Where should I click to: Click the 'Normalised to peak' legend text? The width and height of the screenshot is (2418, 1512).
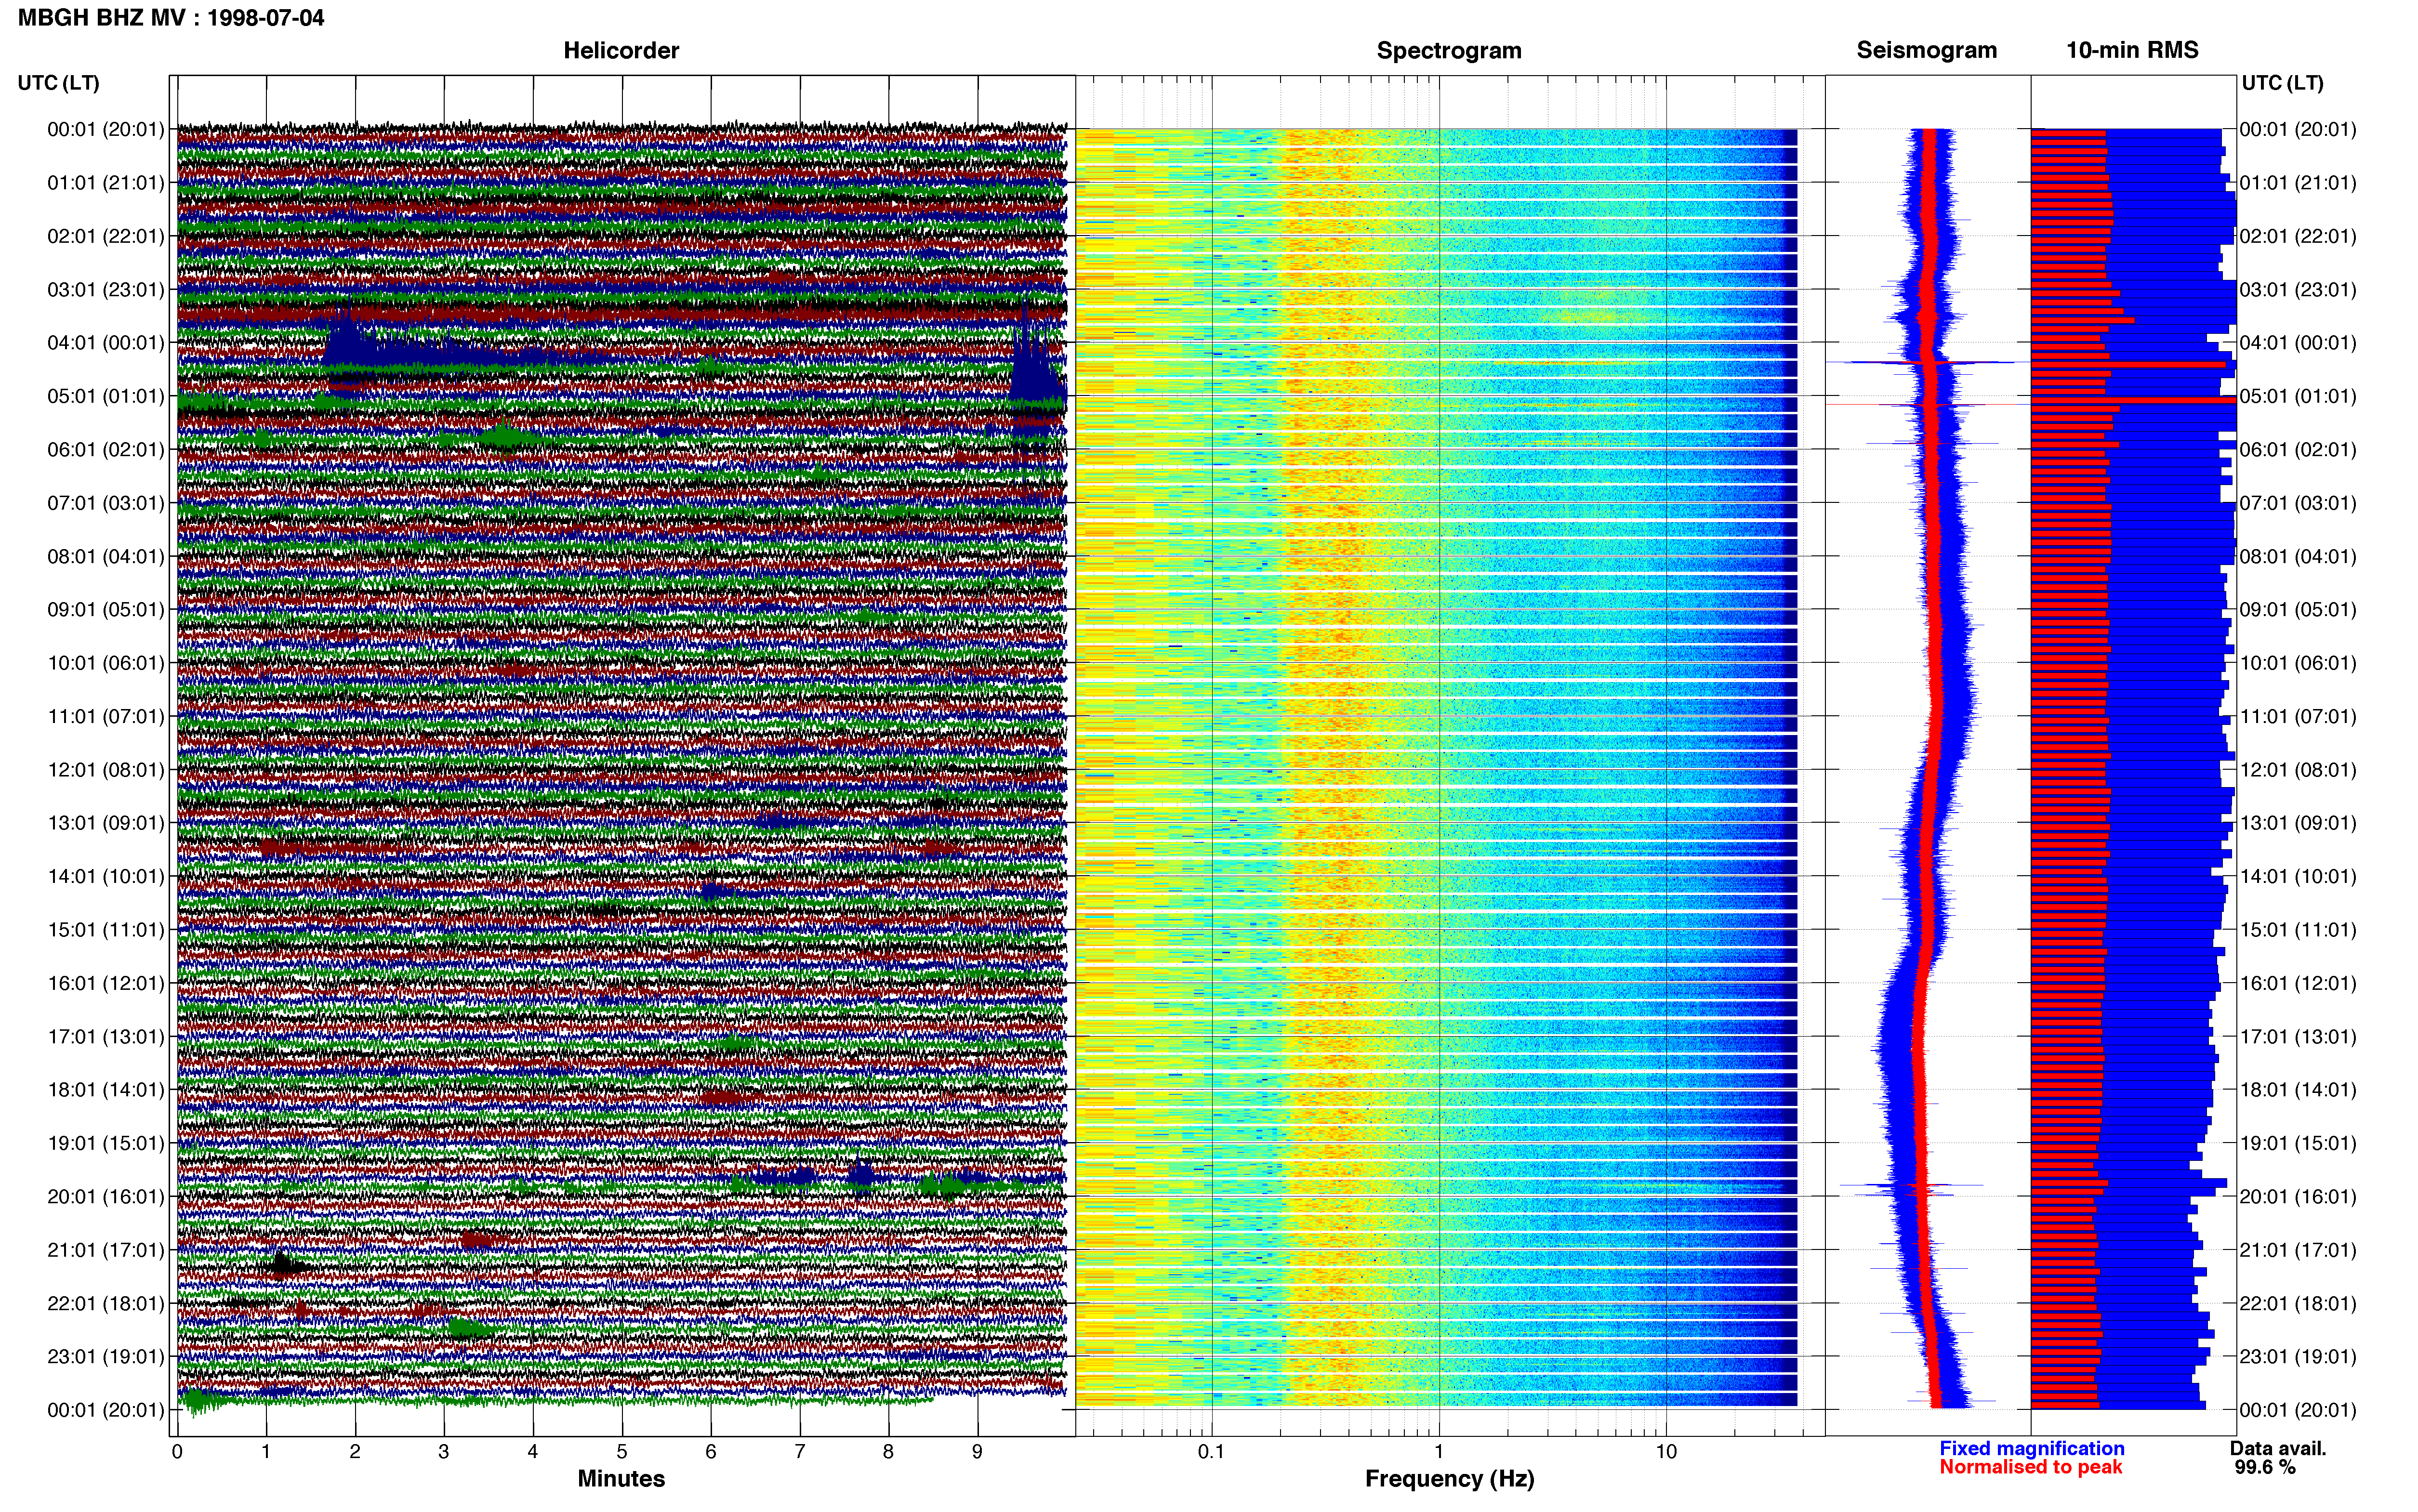point(2030,1467)
